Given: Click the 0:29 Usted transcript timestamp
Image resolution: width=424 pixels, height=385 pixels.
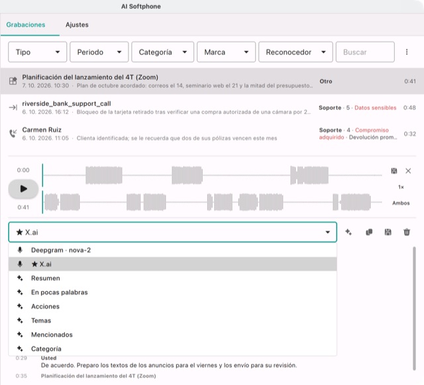Looking at the screenshot, I should tap(21, 358).
